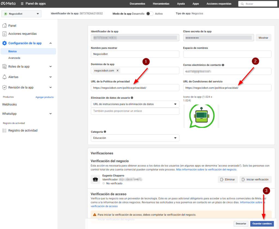Click the Revisión de la app shield icon
The image size is (279, 229).
[4, 87]
